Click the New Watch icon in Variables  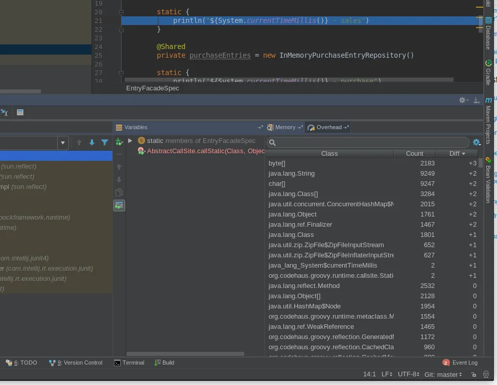(x=119, y=141)
